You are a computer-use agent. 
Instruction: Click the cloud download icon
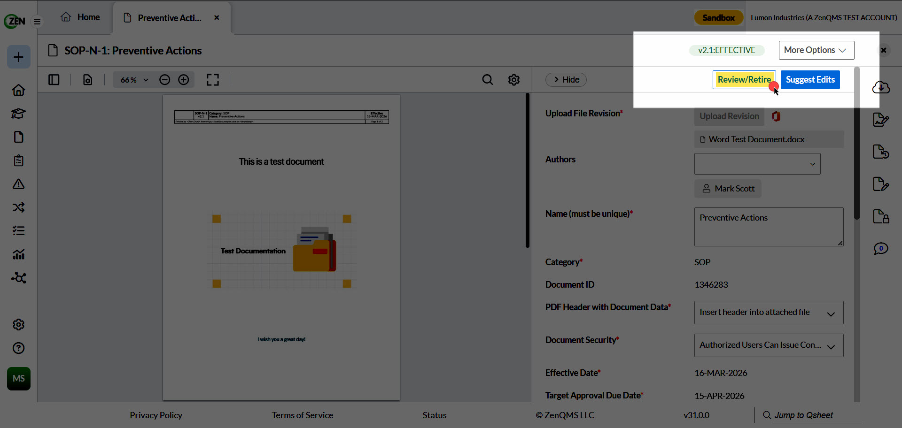[x=881, y=87]
